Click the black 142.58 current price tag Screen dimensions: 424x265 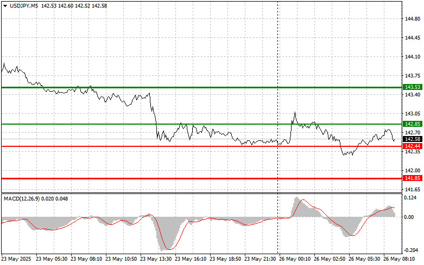413,139
